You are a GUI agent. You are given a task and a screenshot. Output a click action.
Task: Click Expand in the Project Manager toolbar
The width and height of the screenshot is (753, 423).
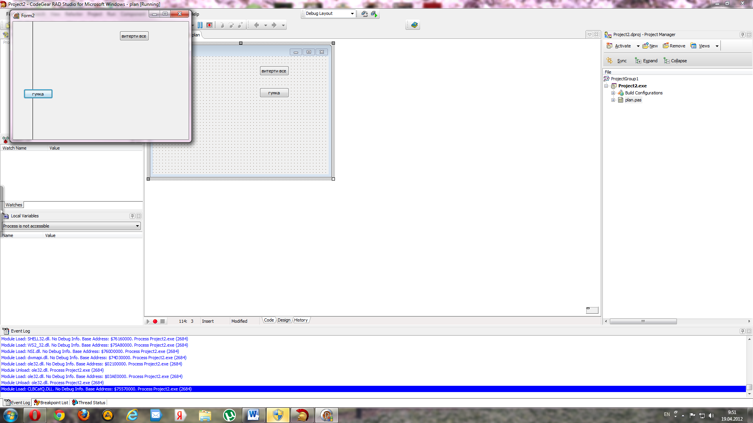646,61
